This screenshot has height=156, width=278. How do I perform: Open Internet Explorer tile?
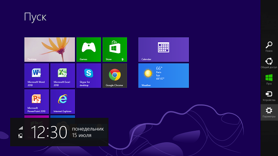point(63,102)
